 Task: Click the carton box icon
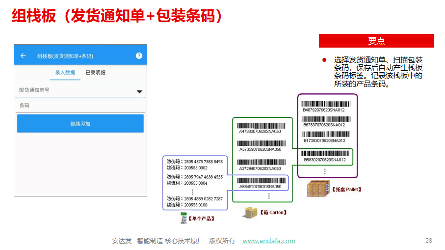(x=251, y=213)
